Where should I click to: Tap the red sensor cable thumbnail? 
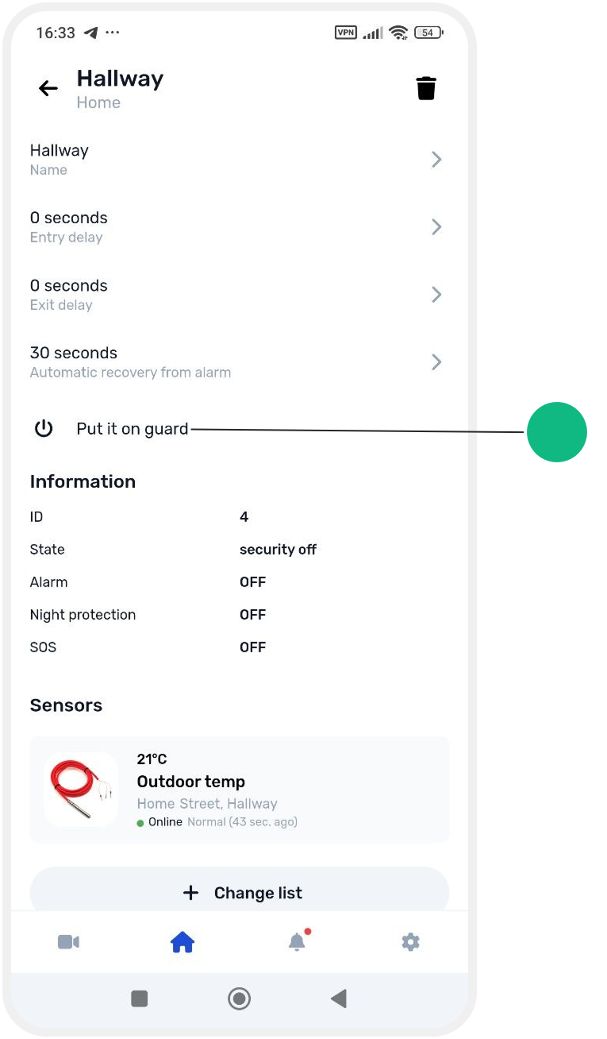[x=81, y=790]
